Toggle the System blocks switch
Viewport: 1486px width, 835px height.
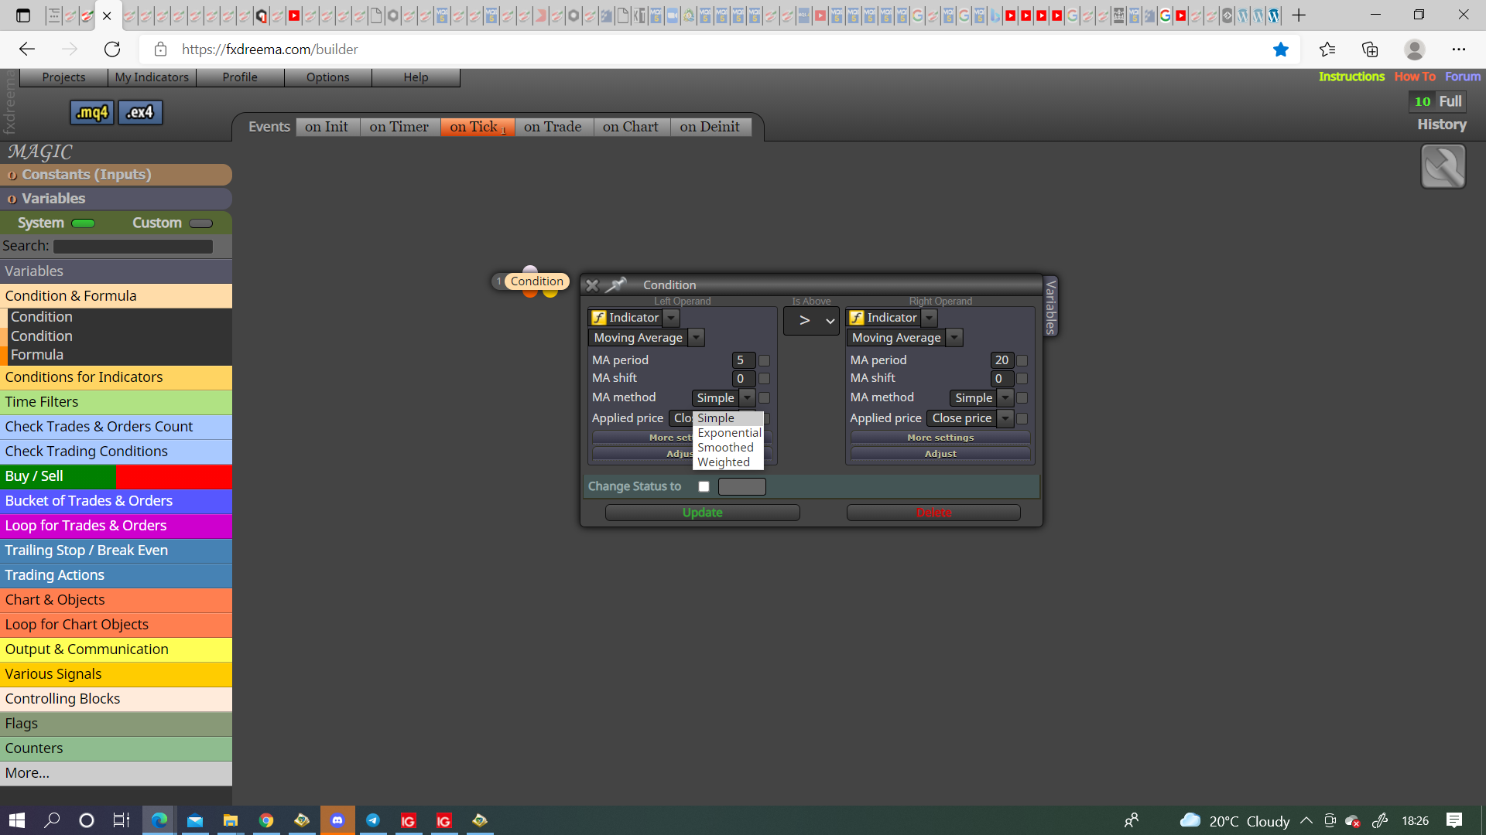pos(83,223)
